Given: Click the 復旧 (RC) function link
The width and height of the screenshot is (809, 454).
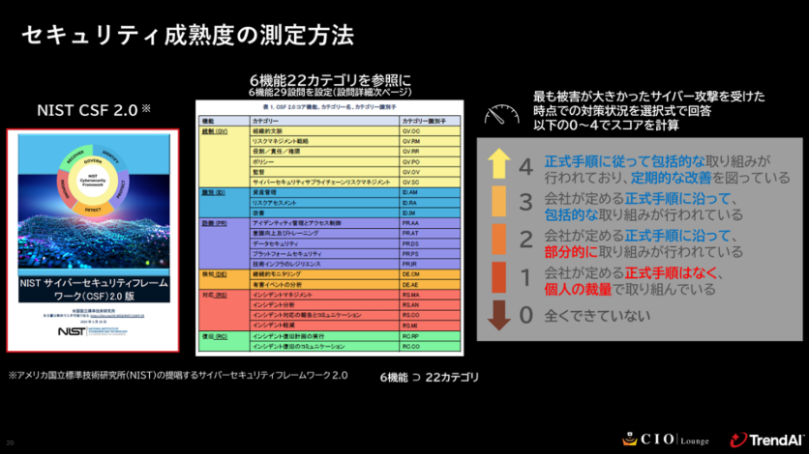Looking at the screenshot, I should point(214,336).
